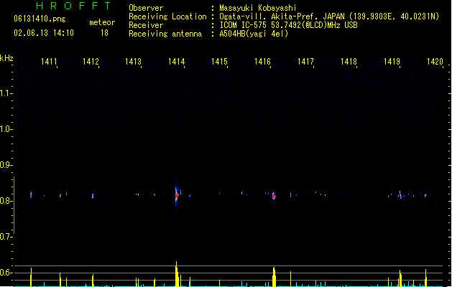452x287 pixels.
Task: Select the 1414 time axis label
Action: click(x=177, y=62)
